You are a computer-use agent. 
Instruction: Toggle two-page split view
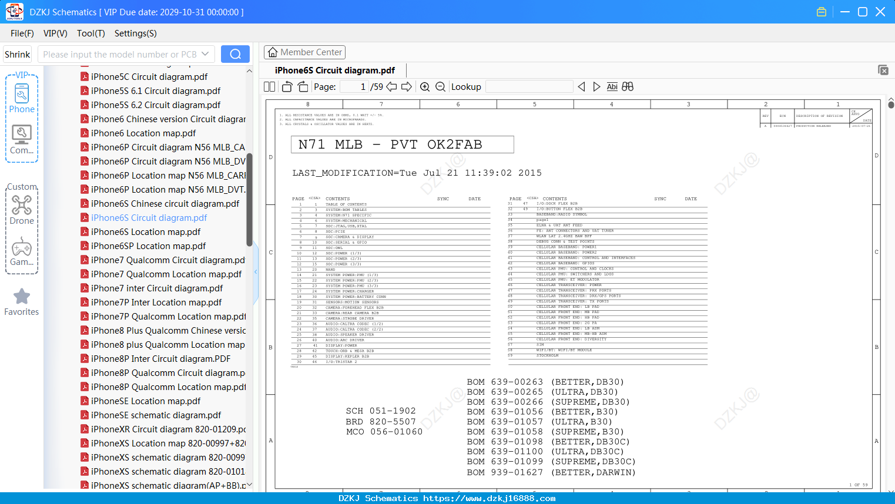pos(270,87)
